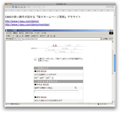Viewport: 120px width, 113px height.
Task: Go forward with the IE forward arrow
Action: click(x=13, y=36)
